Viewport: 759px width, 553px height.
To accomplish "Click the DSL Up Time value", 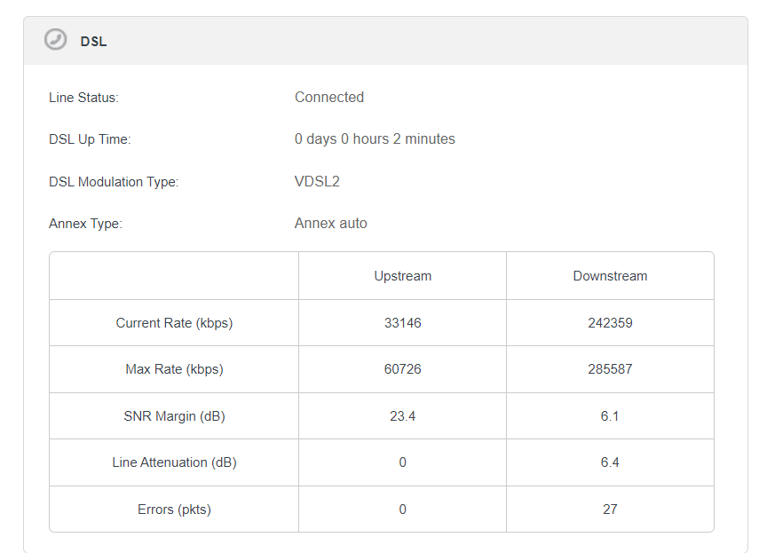I will (x=375, y=138).
